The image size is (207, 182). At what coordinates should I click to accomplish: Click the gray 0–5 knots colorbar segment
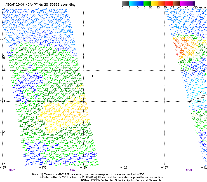coord(125,3)
